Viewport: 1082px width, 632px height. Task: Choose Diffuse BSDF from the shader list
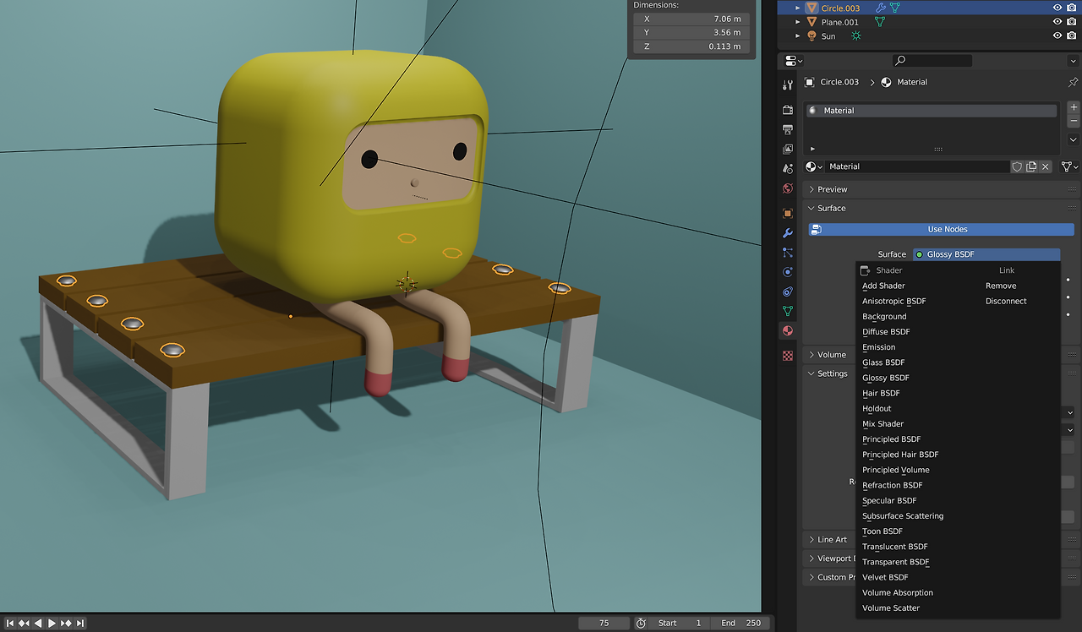pyautogui.click(x=886, y=332)
